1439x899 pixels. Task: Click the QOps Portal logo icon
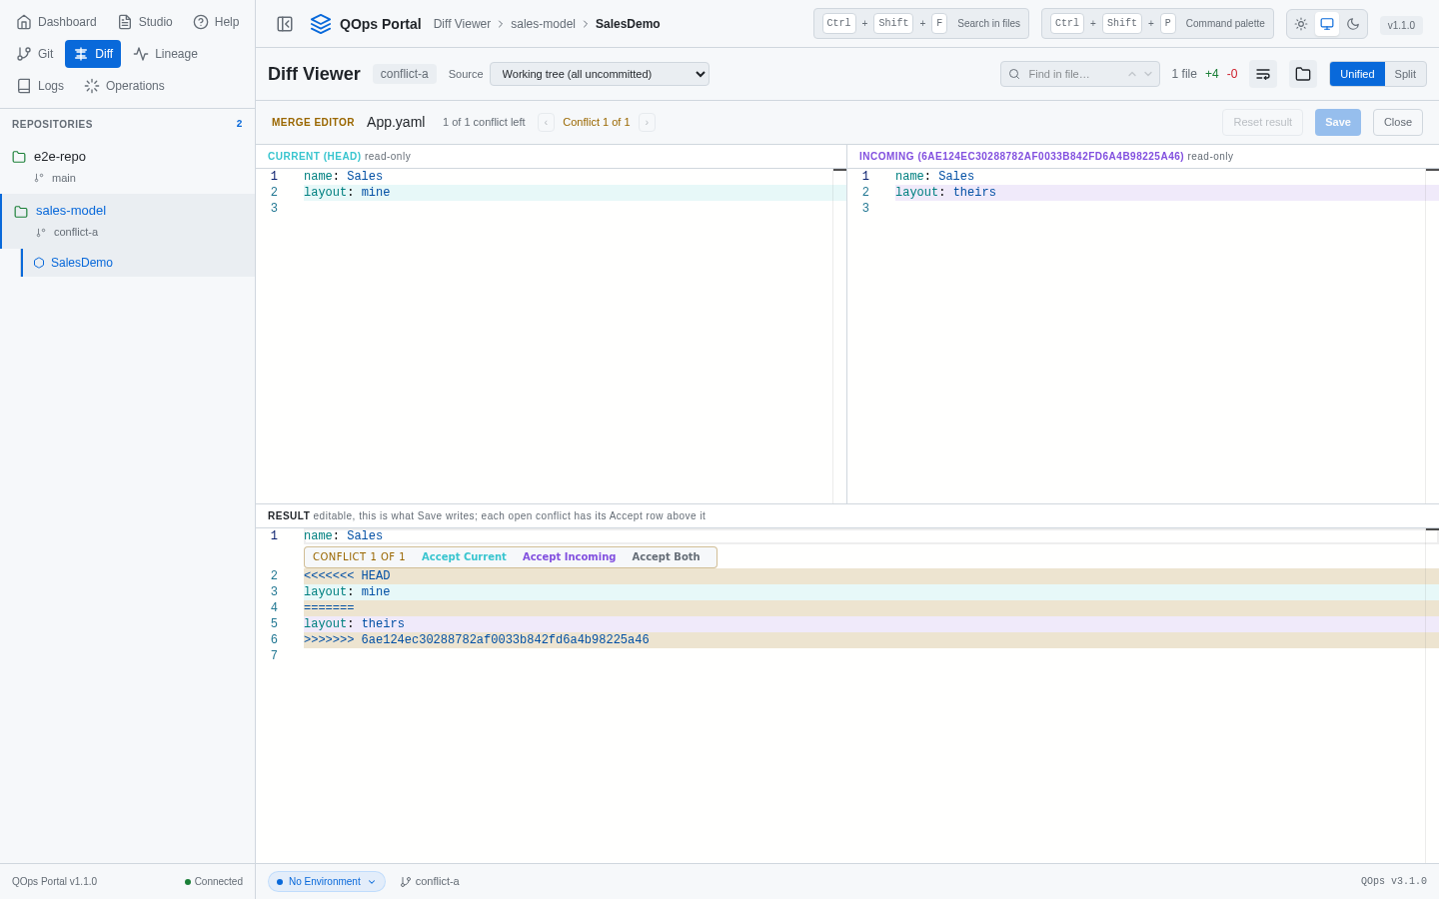point(321,24)
